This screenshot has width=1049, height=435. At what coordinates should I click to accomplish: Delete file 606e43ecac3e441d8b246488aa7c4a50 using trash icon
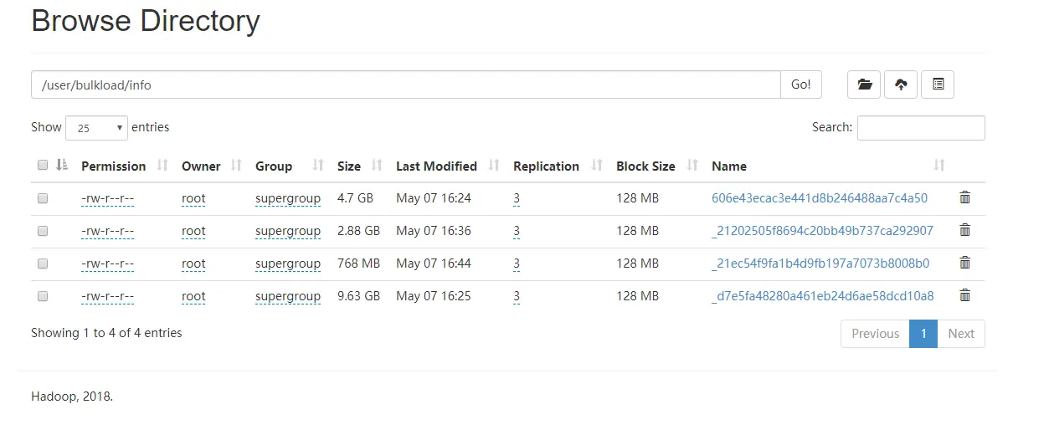tap(964, 198)
